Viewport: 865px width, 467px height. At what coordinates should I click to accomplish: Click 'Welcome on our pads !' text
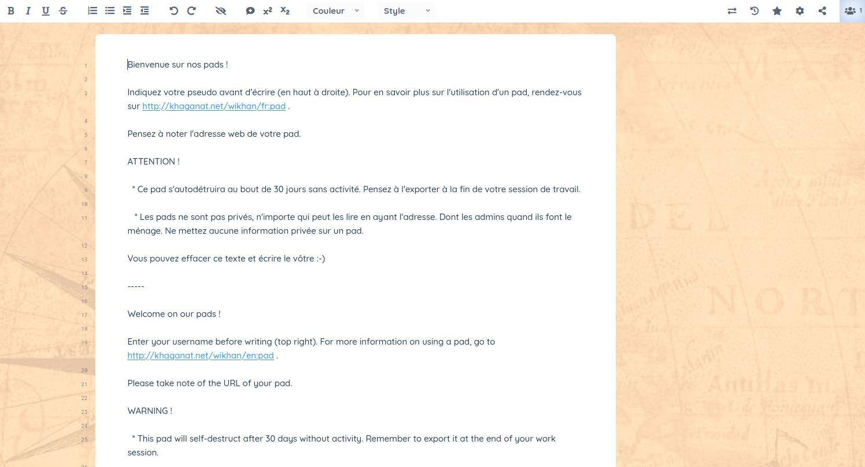[174, 314]
